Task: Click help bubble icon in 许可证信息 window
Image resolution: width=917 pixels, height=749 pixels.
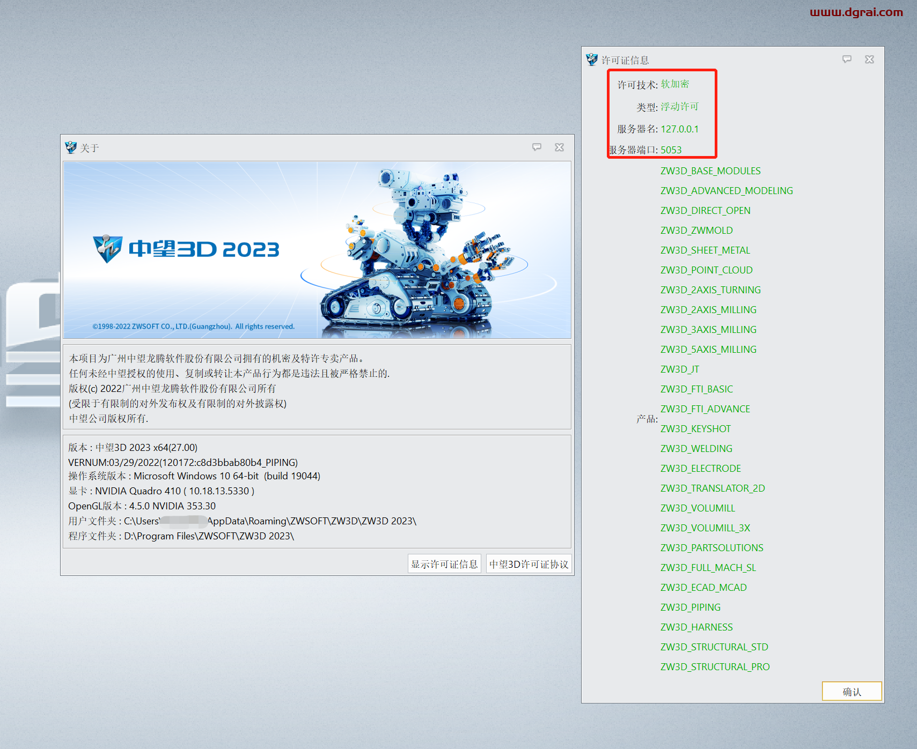Action: [x=847, y=59]
